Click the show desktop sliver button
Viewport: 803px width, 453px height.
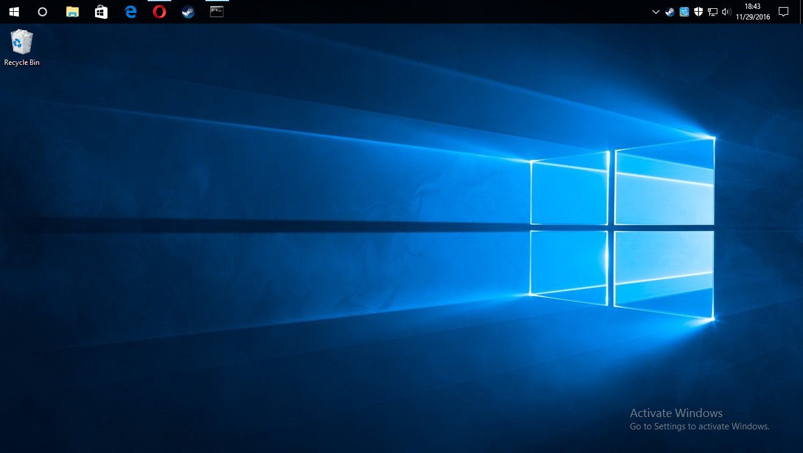(x=801, y=12)
